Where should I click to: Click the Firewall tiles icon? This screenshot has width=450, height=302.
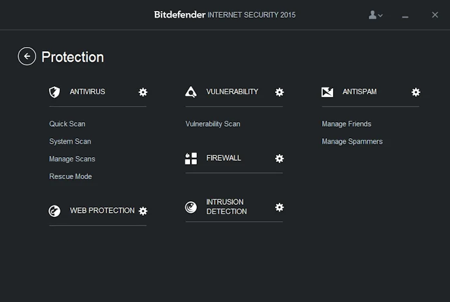tap(191, 158)
